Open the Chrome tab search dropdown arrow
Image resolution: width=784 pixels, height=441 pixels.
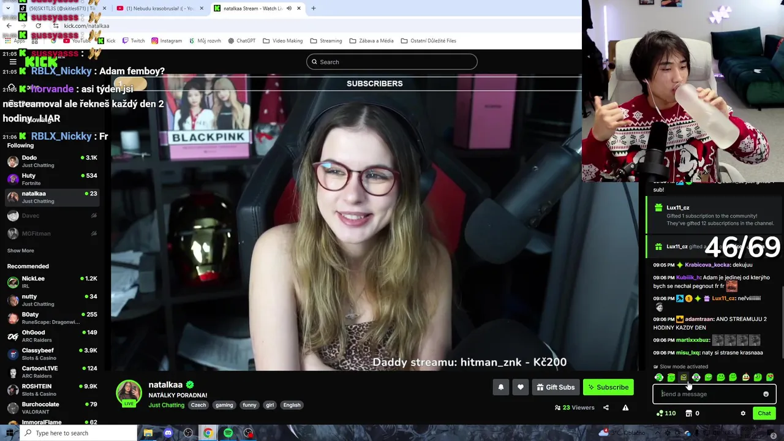pyautogui.click(x=8, y=9)
